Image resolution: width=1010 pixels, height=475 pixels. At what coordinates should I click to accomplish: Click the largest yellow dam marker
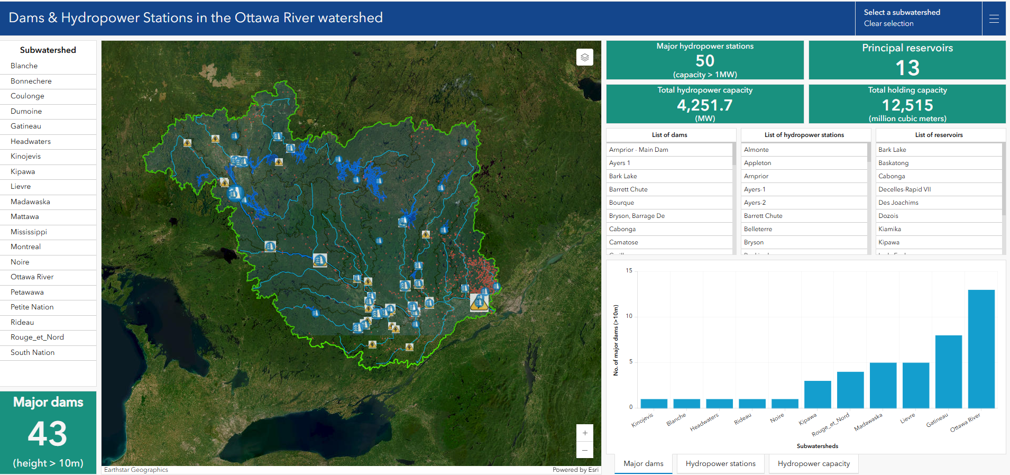click(479, 302)
